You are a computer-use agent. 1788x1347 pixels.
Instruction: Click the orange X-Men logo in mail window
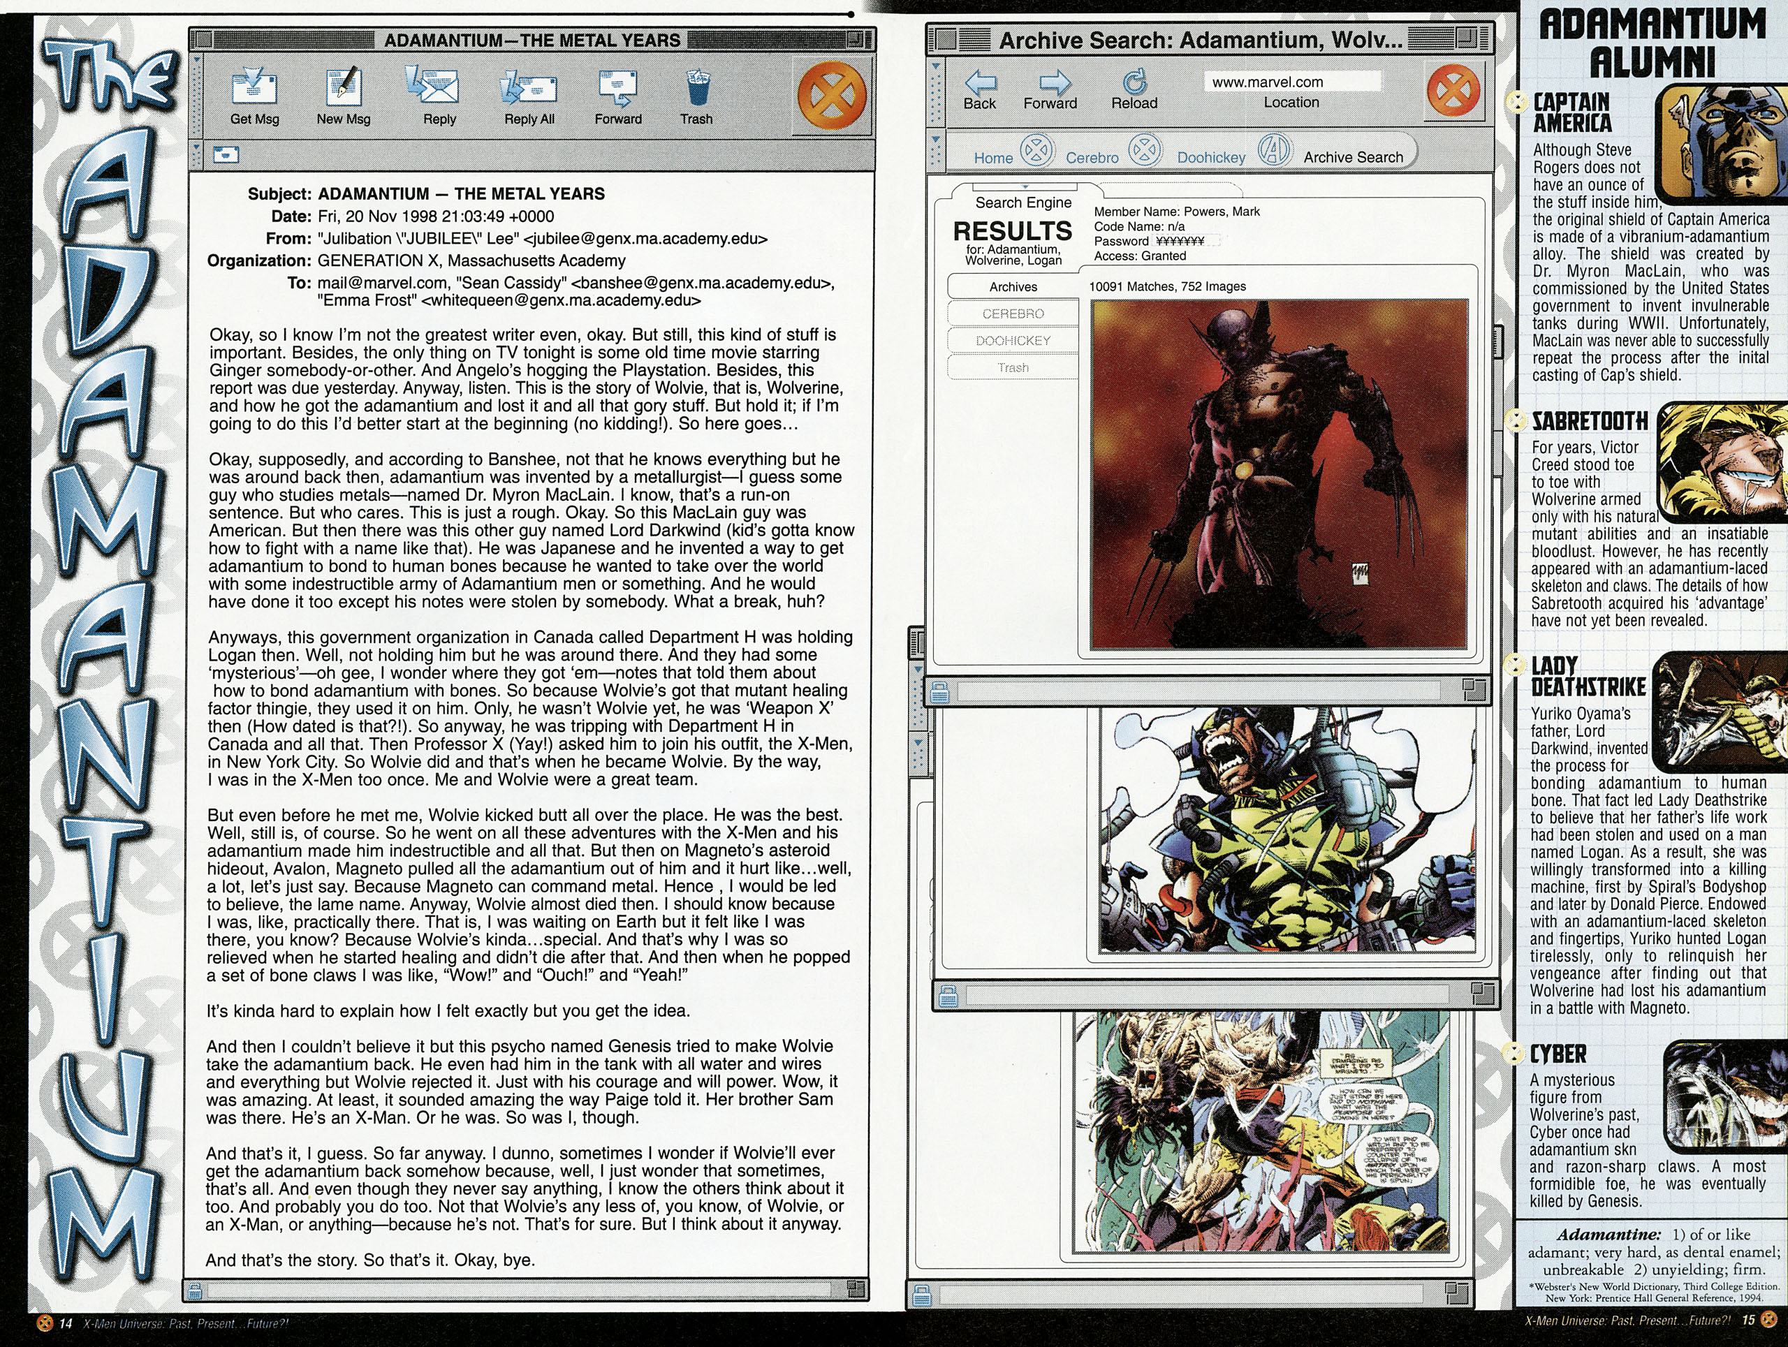(832, 96)
